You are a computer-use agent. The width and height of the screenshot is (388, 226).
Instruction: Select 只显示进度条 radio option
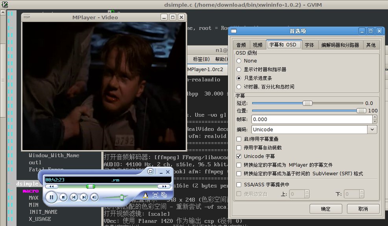point(239,78)
